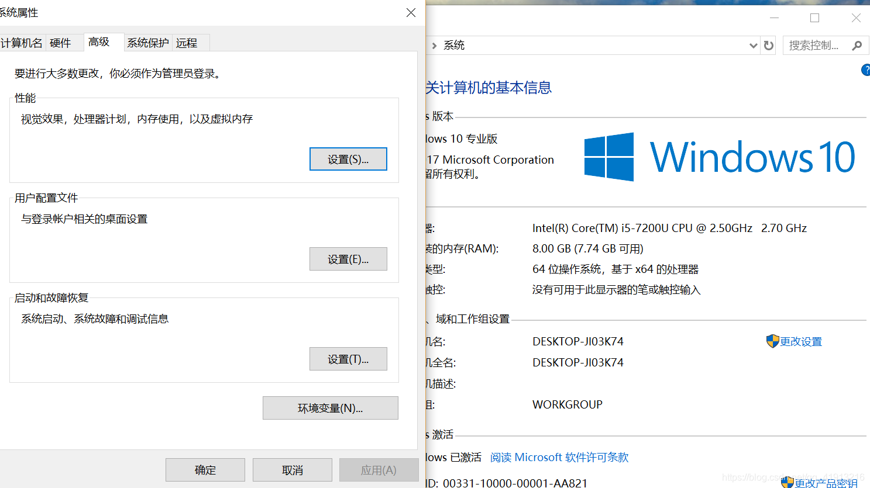
Task: Click the 系统启动、系统故障和调试信息 text
Action: pos(95,319)
